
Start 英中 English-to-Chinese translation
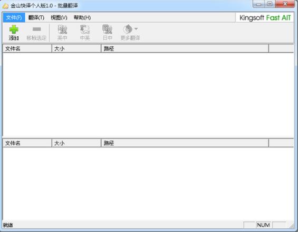(62, 33)
